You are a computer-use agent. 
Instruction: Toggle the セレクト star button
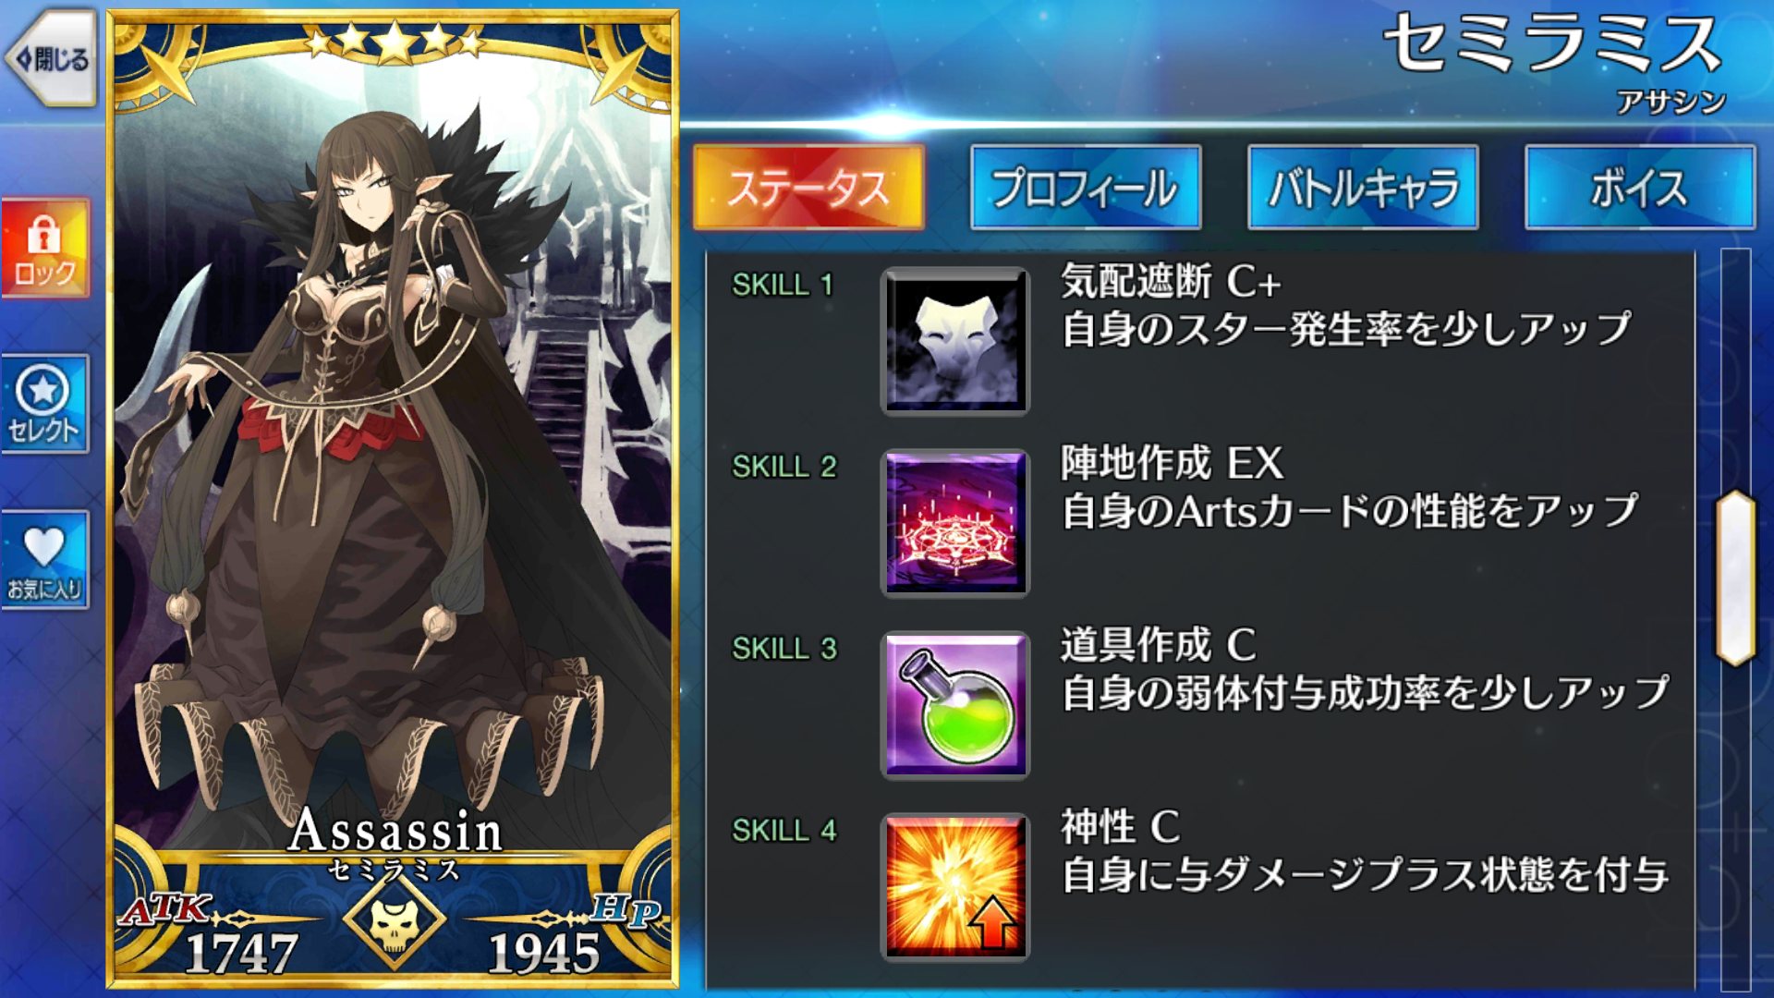pyautogui.click(x=44, y=404)
